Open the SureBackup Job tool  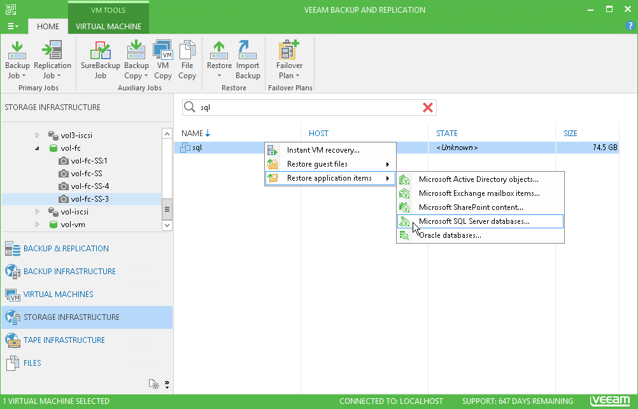click(100, 59)
